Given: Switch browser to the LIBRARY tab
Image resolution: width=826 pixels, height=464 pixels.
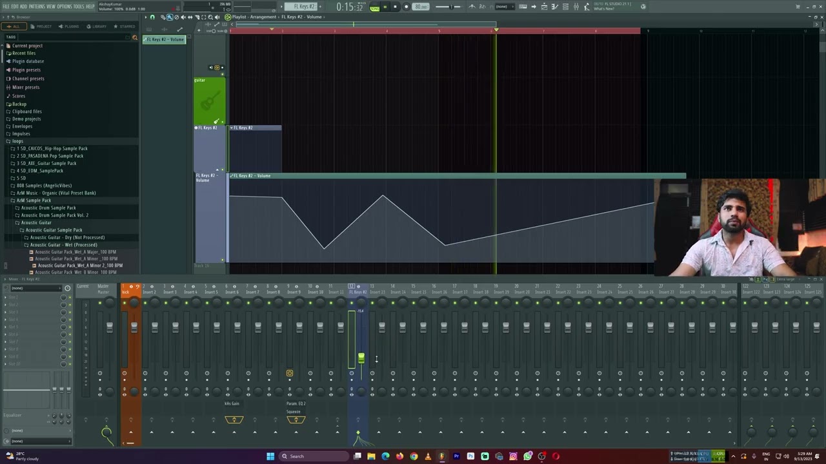Looking at the screenshot, I should pyautogui.click(x=97, y=26).
